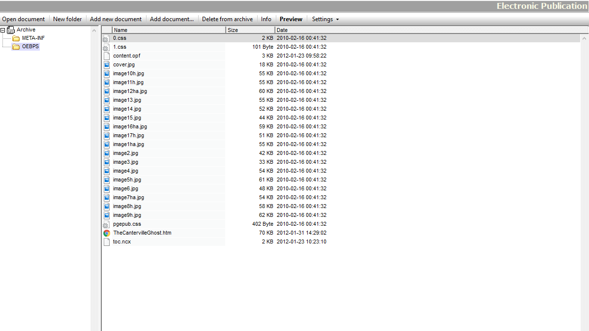
Task: Select the file name toc.ncx
Action: click(x=122, y=241)
